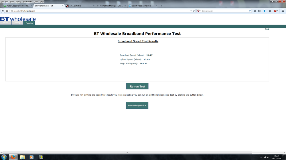Open the McAfee search engine dropdown
Viewport: 286px width, 160px height.
[199, 11]
